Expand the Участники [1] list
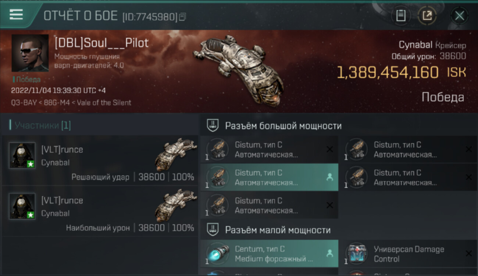The width and height of the screenshot is (478, 276). tap(40, 125)
